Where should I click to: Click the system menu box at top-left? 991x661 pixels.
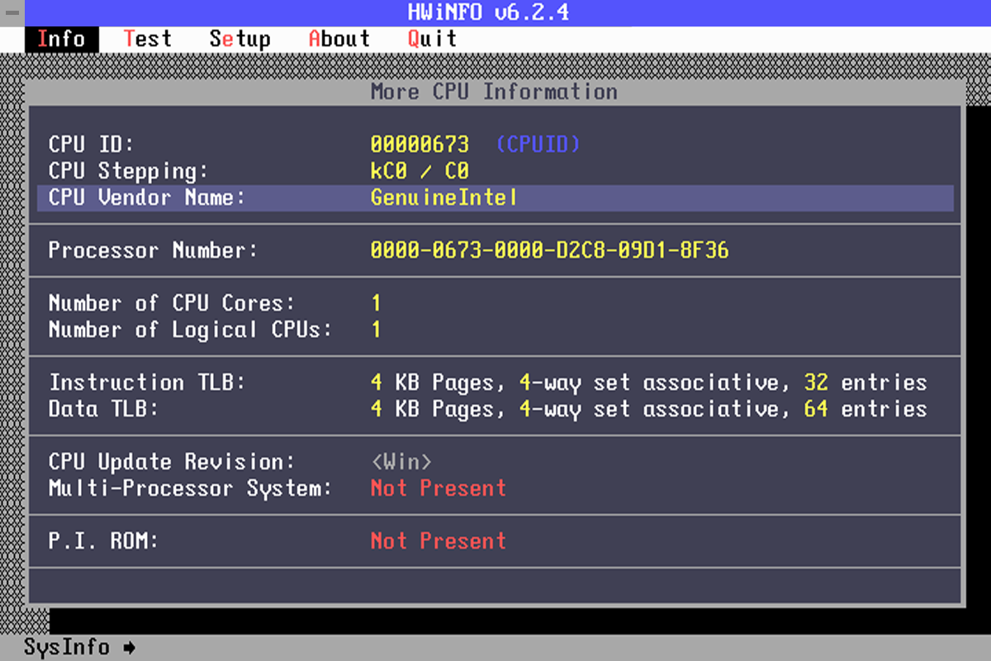tap(12, 12)
